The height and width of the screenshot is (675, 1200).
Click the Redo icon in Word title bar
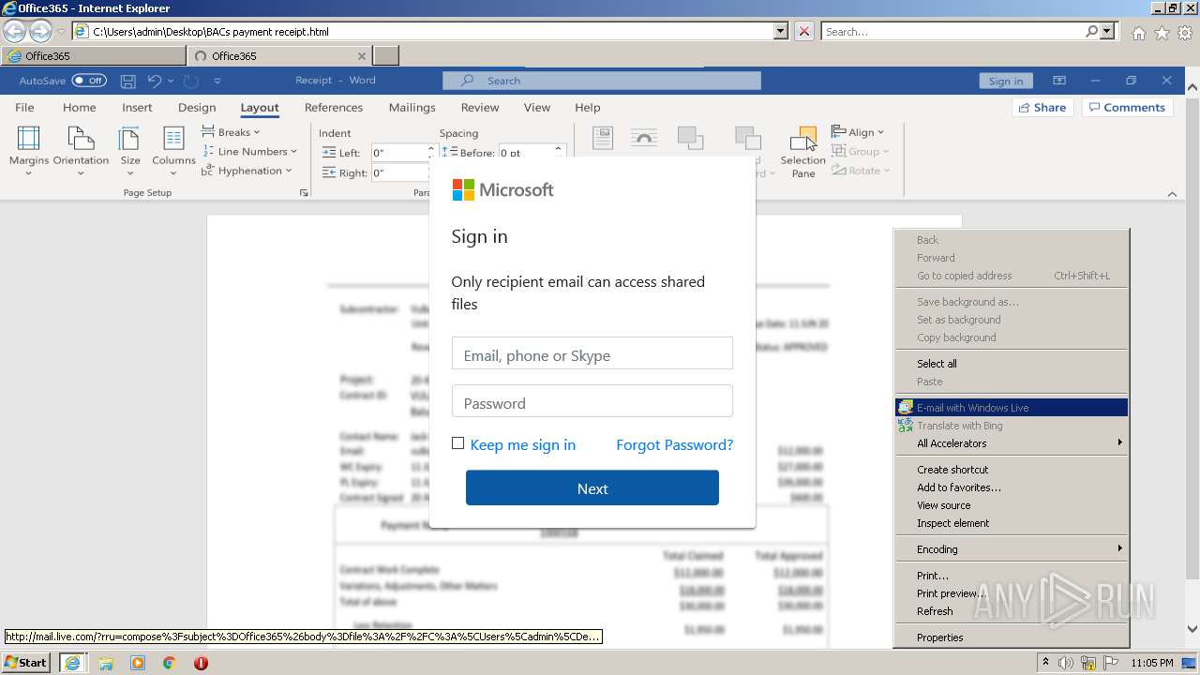click(190, 81)
